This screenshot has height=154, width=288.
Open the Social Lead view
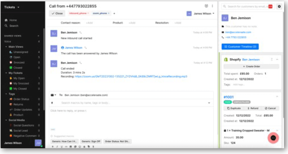pyautogui.click(x=20, y=131)
